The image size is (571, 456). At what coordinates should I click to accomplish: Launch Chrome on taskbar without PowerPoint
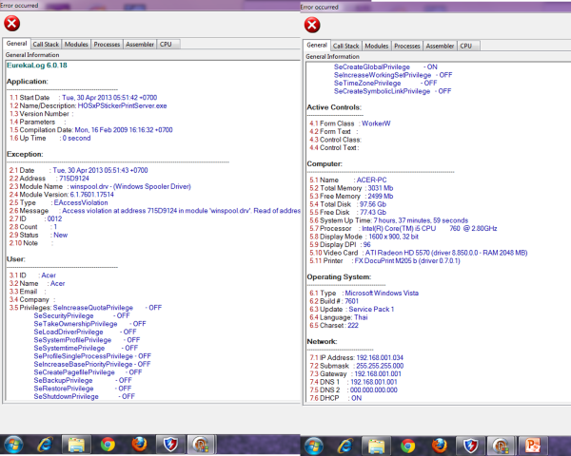[108, 445]
